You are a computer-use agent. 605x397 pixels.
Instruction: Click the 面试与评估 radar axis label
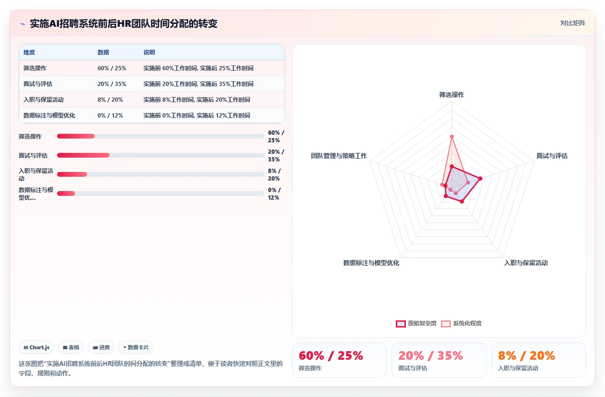pyautogui.click(x=552, y=156)
